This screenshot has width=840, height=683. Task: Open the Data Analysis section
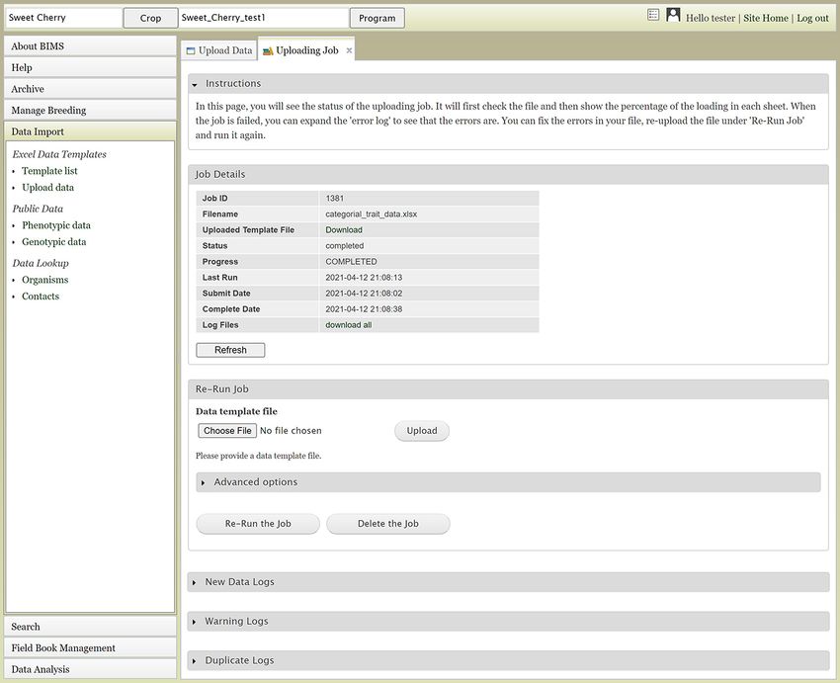90,669
